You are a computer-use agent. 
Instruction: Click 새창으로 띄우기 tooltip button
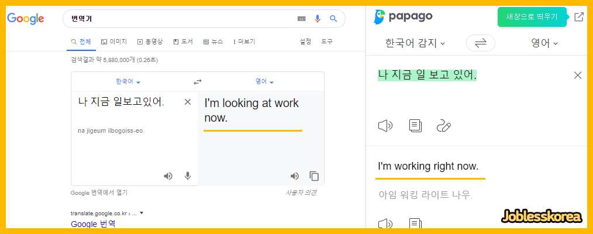point(532,16)
